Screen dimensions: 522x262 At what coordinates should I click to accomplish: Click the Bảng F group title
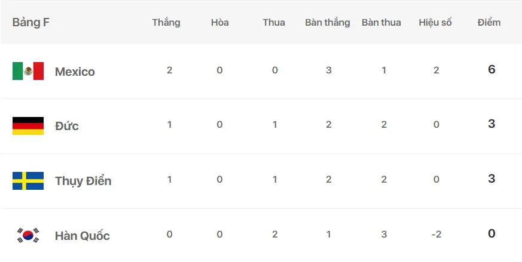click(30, 22)
